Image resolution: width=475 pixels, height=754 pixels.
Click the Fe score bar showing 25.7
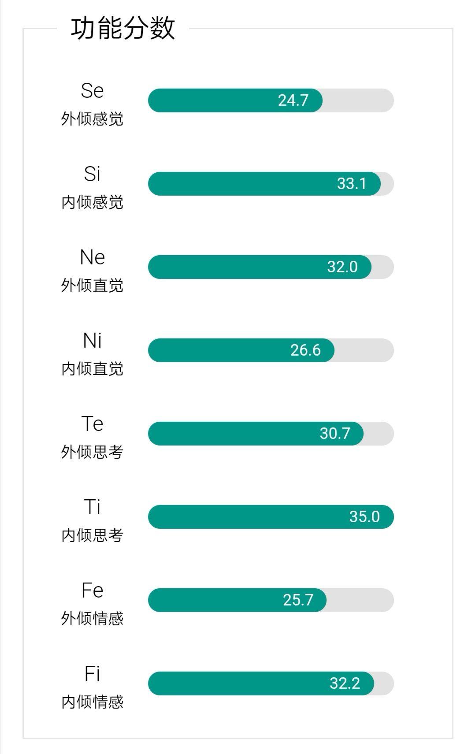tap(271, 600)
